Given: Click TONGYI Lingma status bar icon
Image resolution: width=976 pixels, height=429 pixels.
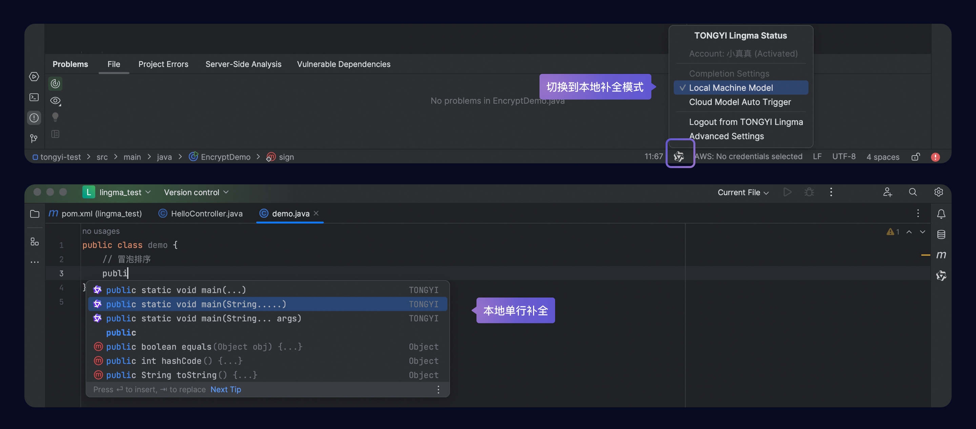Looking at the screenshot, I should (679, 156).
